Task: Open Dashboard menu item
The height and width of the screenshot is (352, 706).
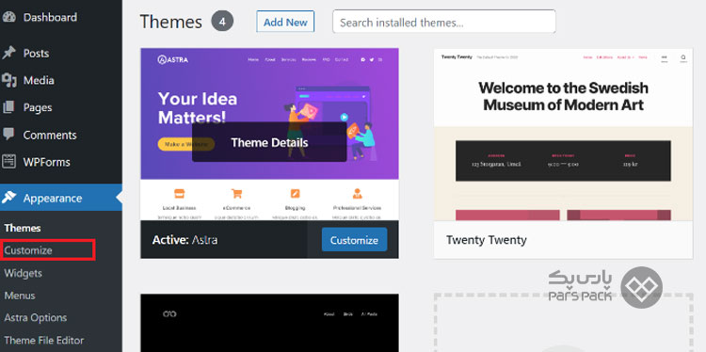Action: pos(50,18)
